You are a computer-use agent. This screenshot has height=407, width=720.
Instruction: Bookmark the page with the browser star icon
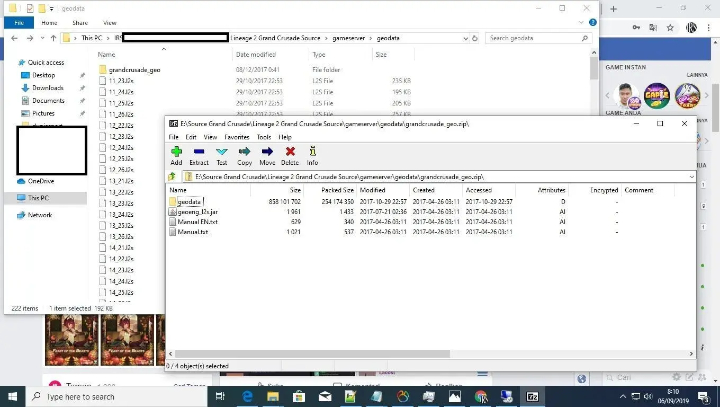coord(670,28)
